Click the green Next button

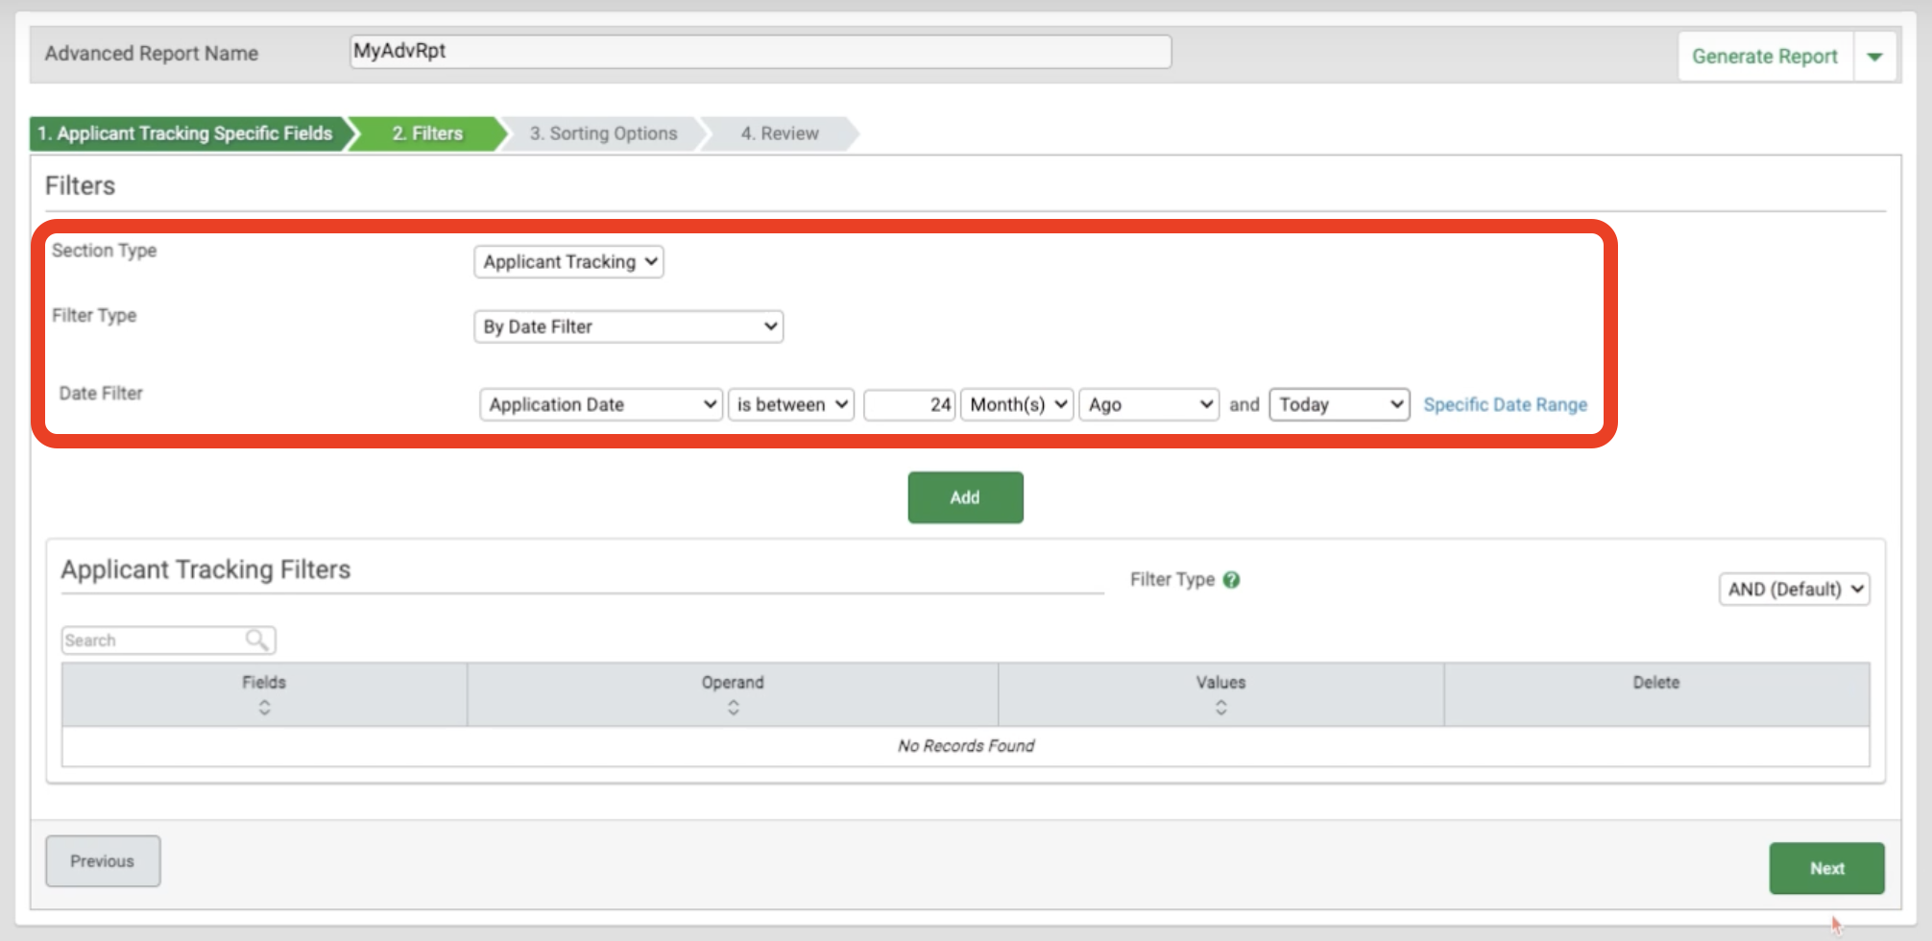coord(1826,868)
